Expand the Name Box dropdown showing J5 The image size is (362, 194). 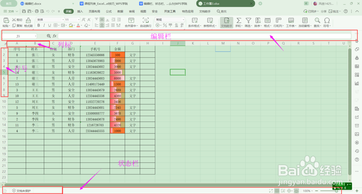35,36
